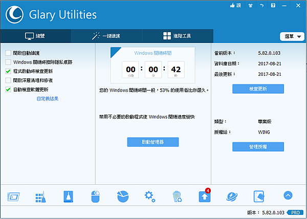Open the startup manager window icon in bottom toolbar
Image resolution: width=307 pixels, height=219 pixels.
[x=13, y=196]
